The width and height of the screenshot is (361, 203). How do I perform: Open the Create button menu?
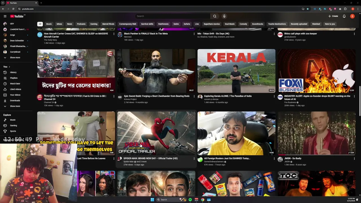coord(333,16)
